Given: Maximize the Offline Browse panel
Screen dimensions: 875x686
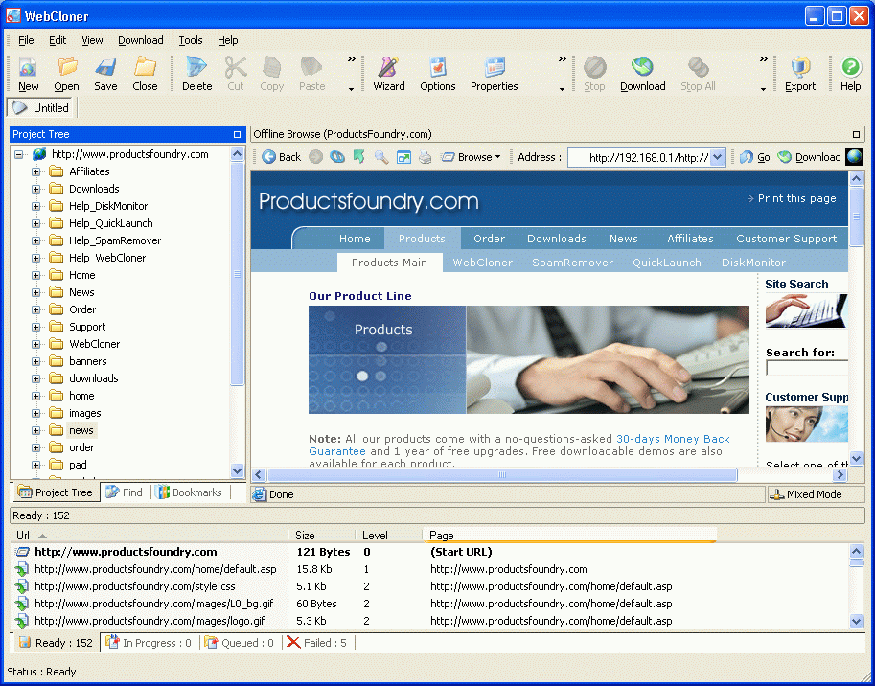Looking at the screenshot, I should [x=856, y=134].
